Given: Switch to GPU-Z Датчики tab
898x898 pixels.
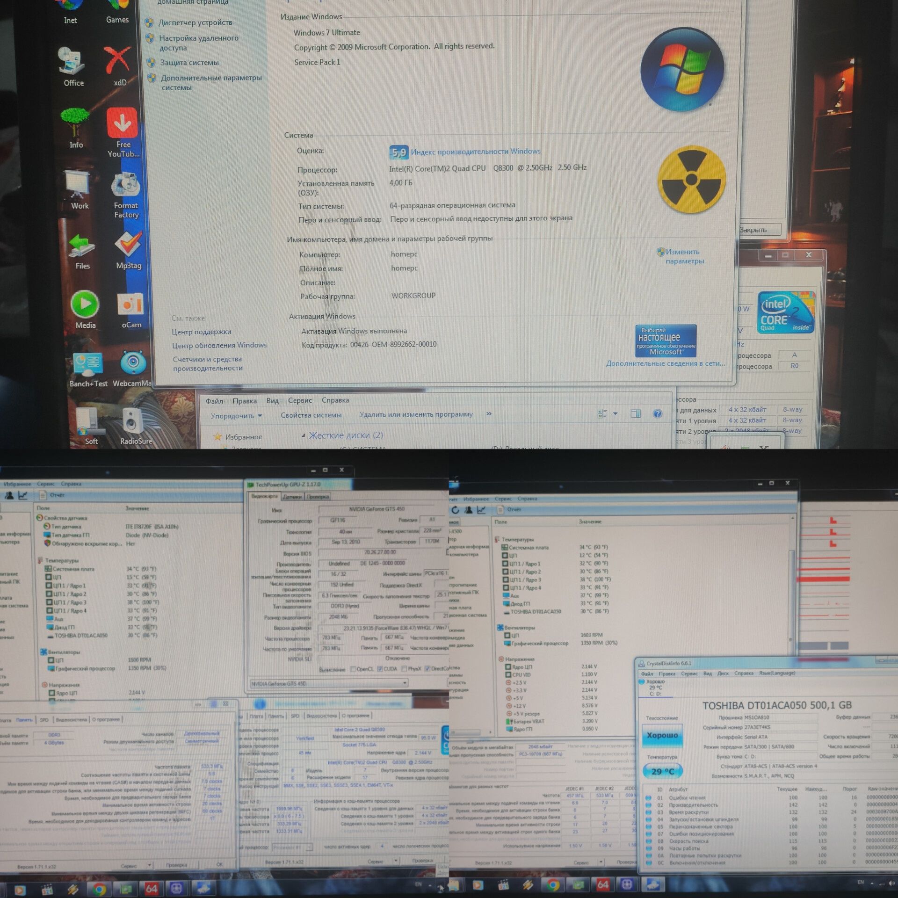Looking at the screenshot, I should click(292, 497).
